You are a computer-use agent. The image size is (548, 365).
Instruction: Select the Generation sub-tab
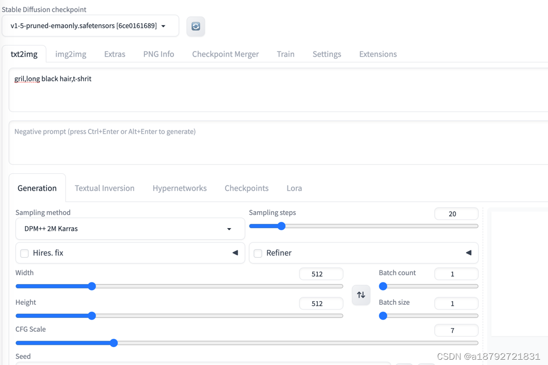[x=37, y=188]
